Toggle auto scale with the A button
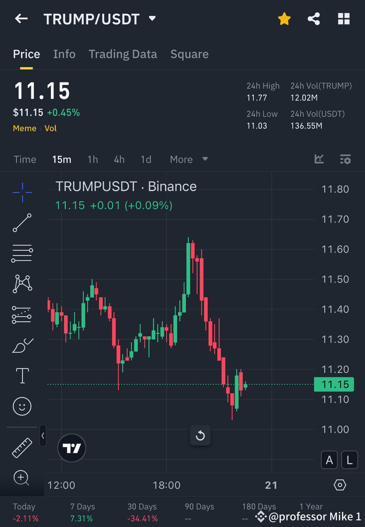Viewport: 365px width, 527px height. coord(329,459)
